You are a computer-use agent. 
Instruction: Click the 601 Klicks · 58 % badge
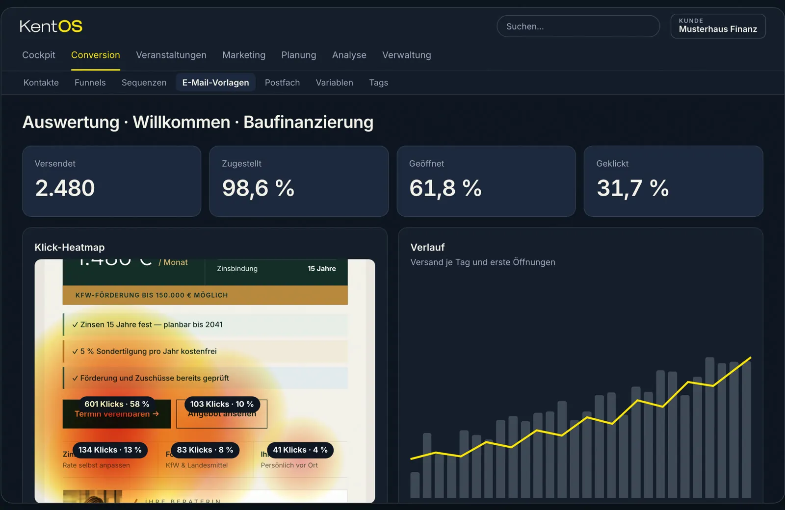pyautogui.click(x=117, y=404)
